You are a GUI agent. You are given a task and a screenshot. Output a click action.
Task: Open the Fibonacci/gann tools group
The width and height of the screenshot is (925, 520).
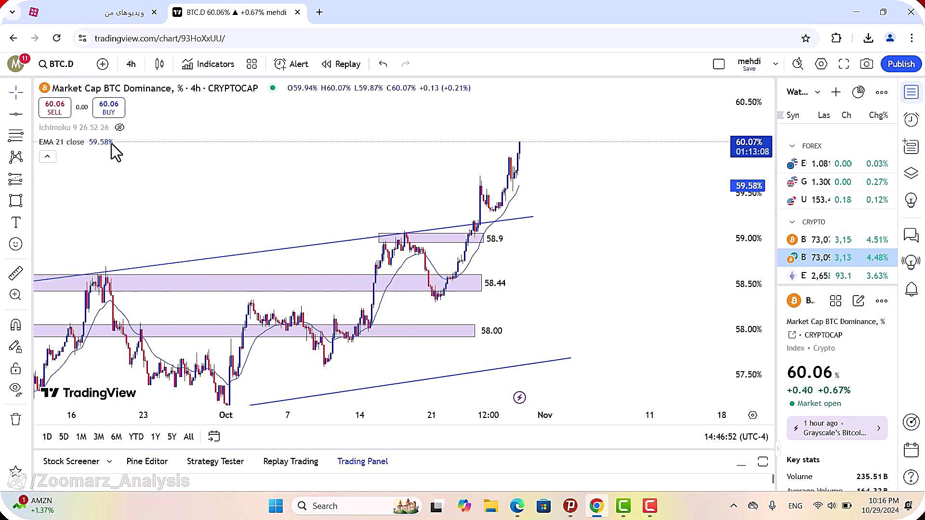click(16, 135)
